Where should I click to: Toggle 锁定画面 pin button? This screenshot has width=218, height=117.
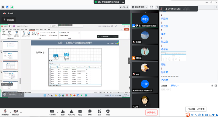pyautogui.click(x=9, y=20)
